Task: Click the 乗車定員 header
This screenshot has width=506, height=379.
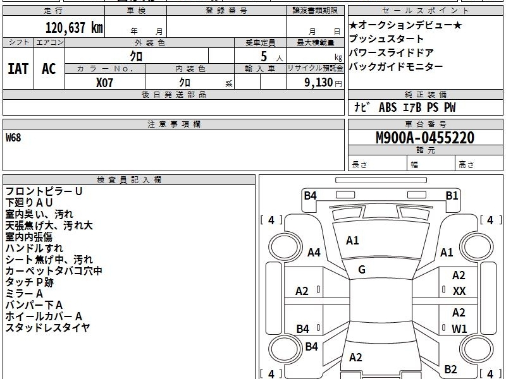Action: pos(260,42)
